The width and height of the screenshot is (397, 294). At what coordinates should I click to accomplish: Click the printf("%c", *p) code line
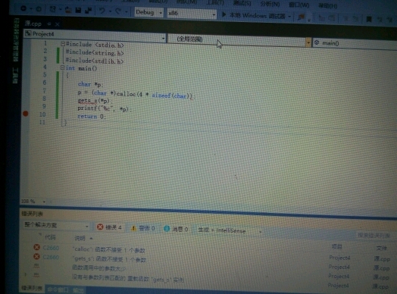click(105, 108)
